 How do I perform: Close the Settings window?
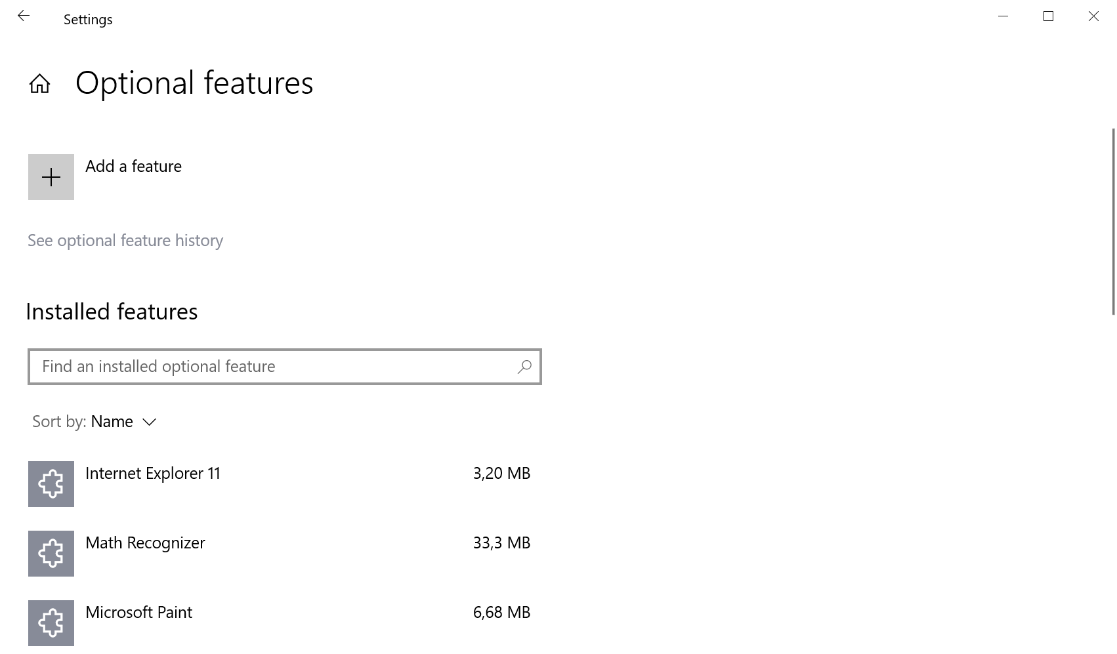coord(1093,16)
